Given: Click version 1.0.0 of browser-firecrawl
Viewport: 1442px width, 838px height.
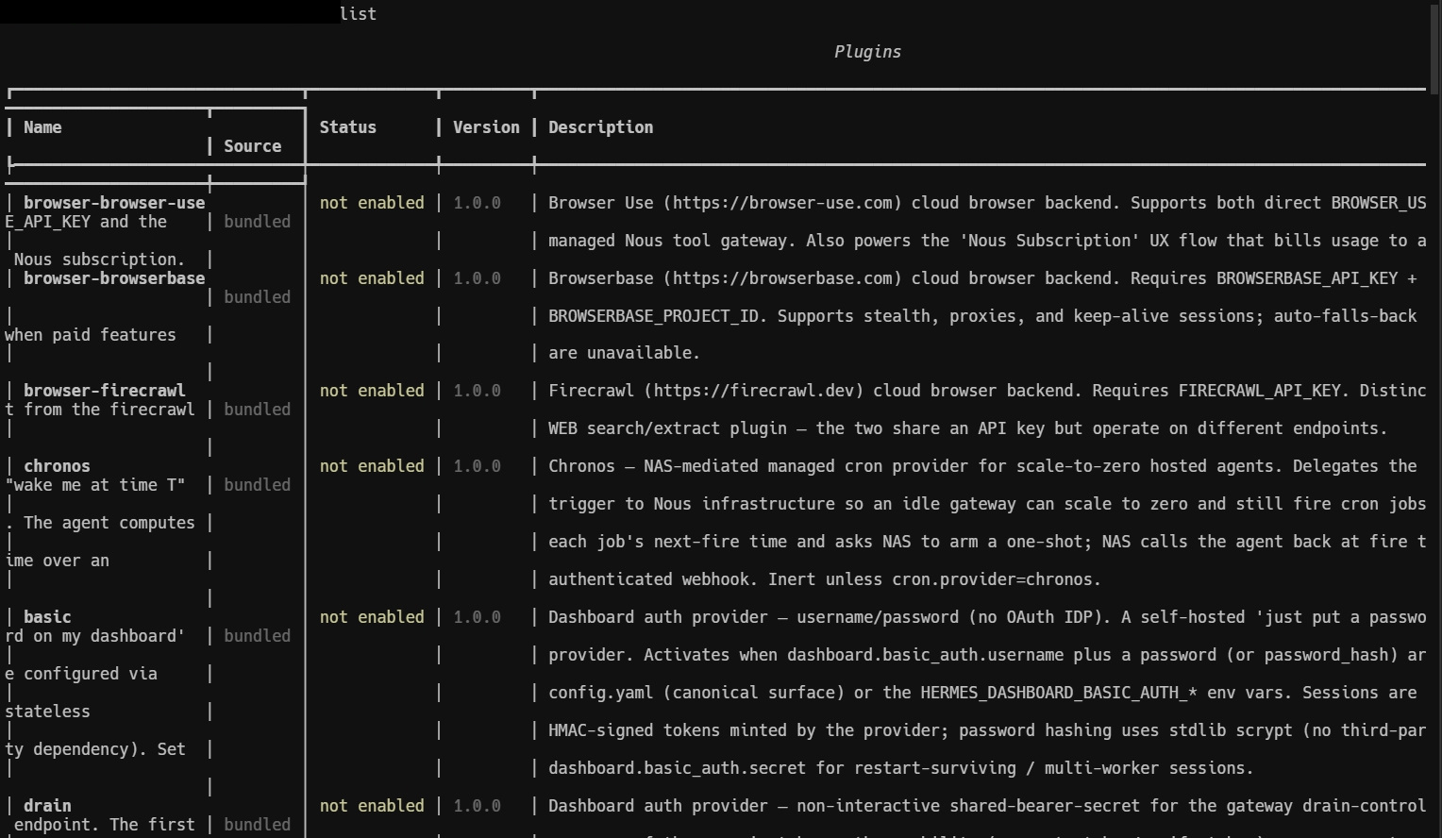Looking at the screenshot, I should pos(477,391).
